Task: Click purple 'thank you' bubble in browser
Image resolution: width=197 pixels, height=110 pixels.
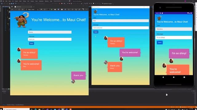Action: pos(78,75)
